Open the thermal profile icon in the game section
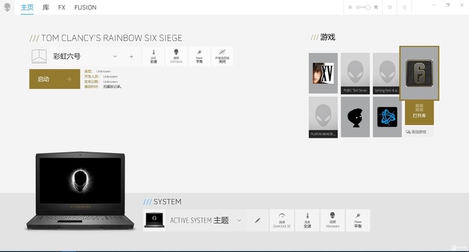This screenshot has height=252, width=469. pyautogui.click(x=154, y=56)
